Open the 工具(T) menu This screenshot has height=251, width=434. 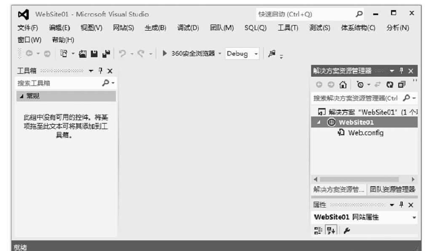point(288,28)
